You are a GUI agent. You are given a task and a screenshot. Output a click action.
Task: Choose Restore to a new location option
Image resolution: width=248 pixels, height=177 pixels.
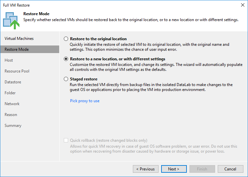[66, 59]
